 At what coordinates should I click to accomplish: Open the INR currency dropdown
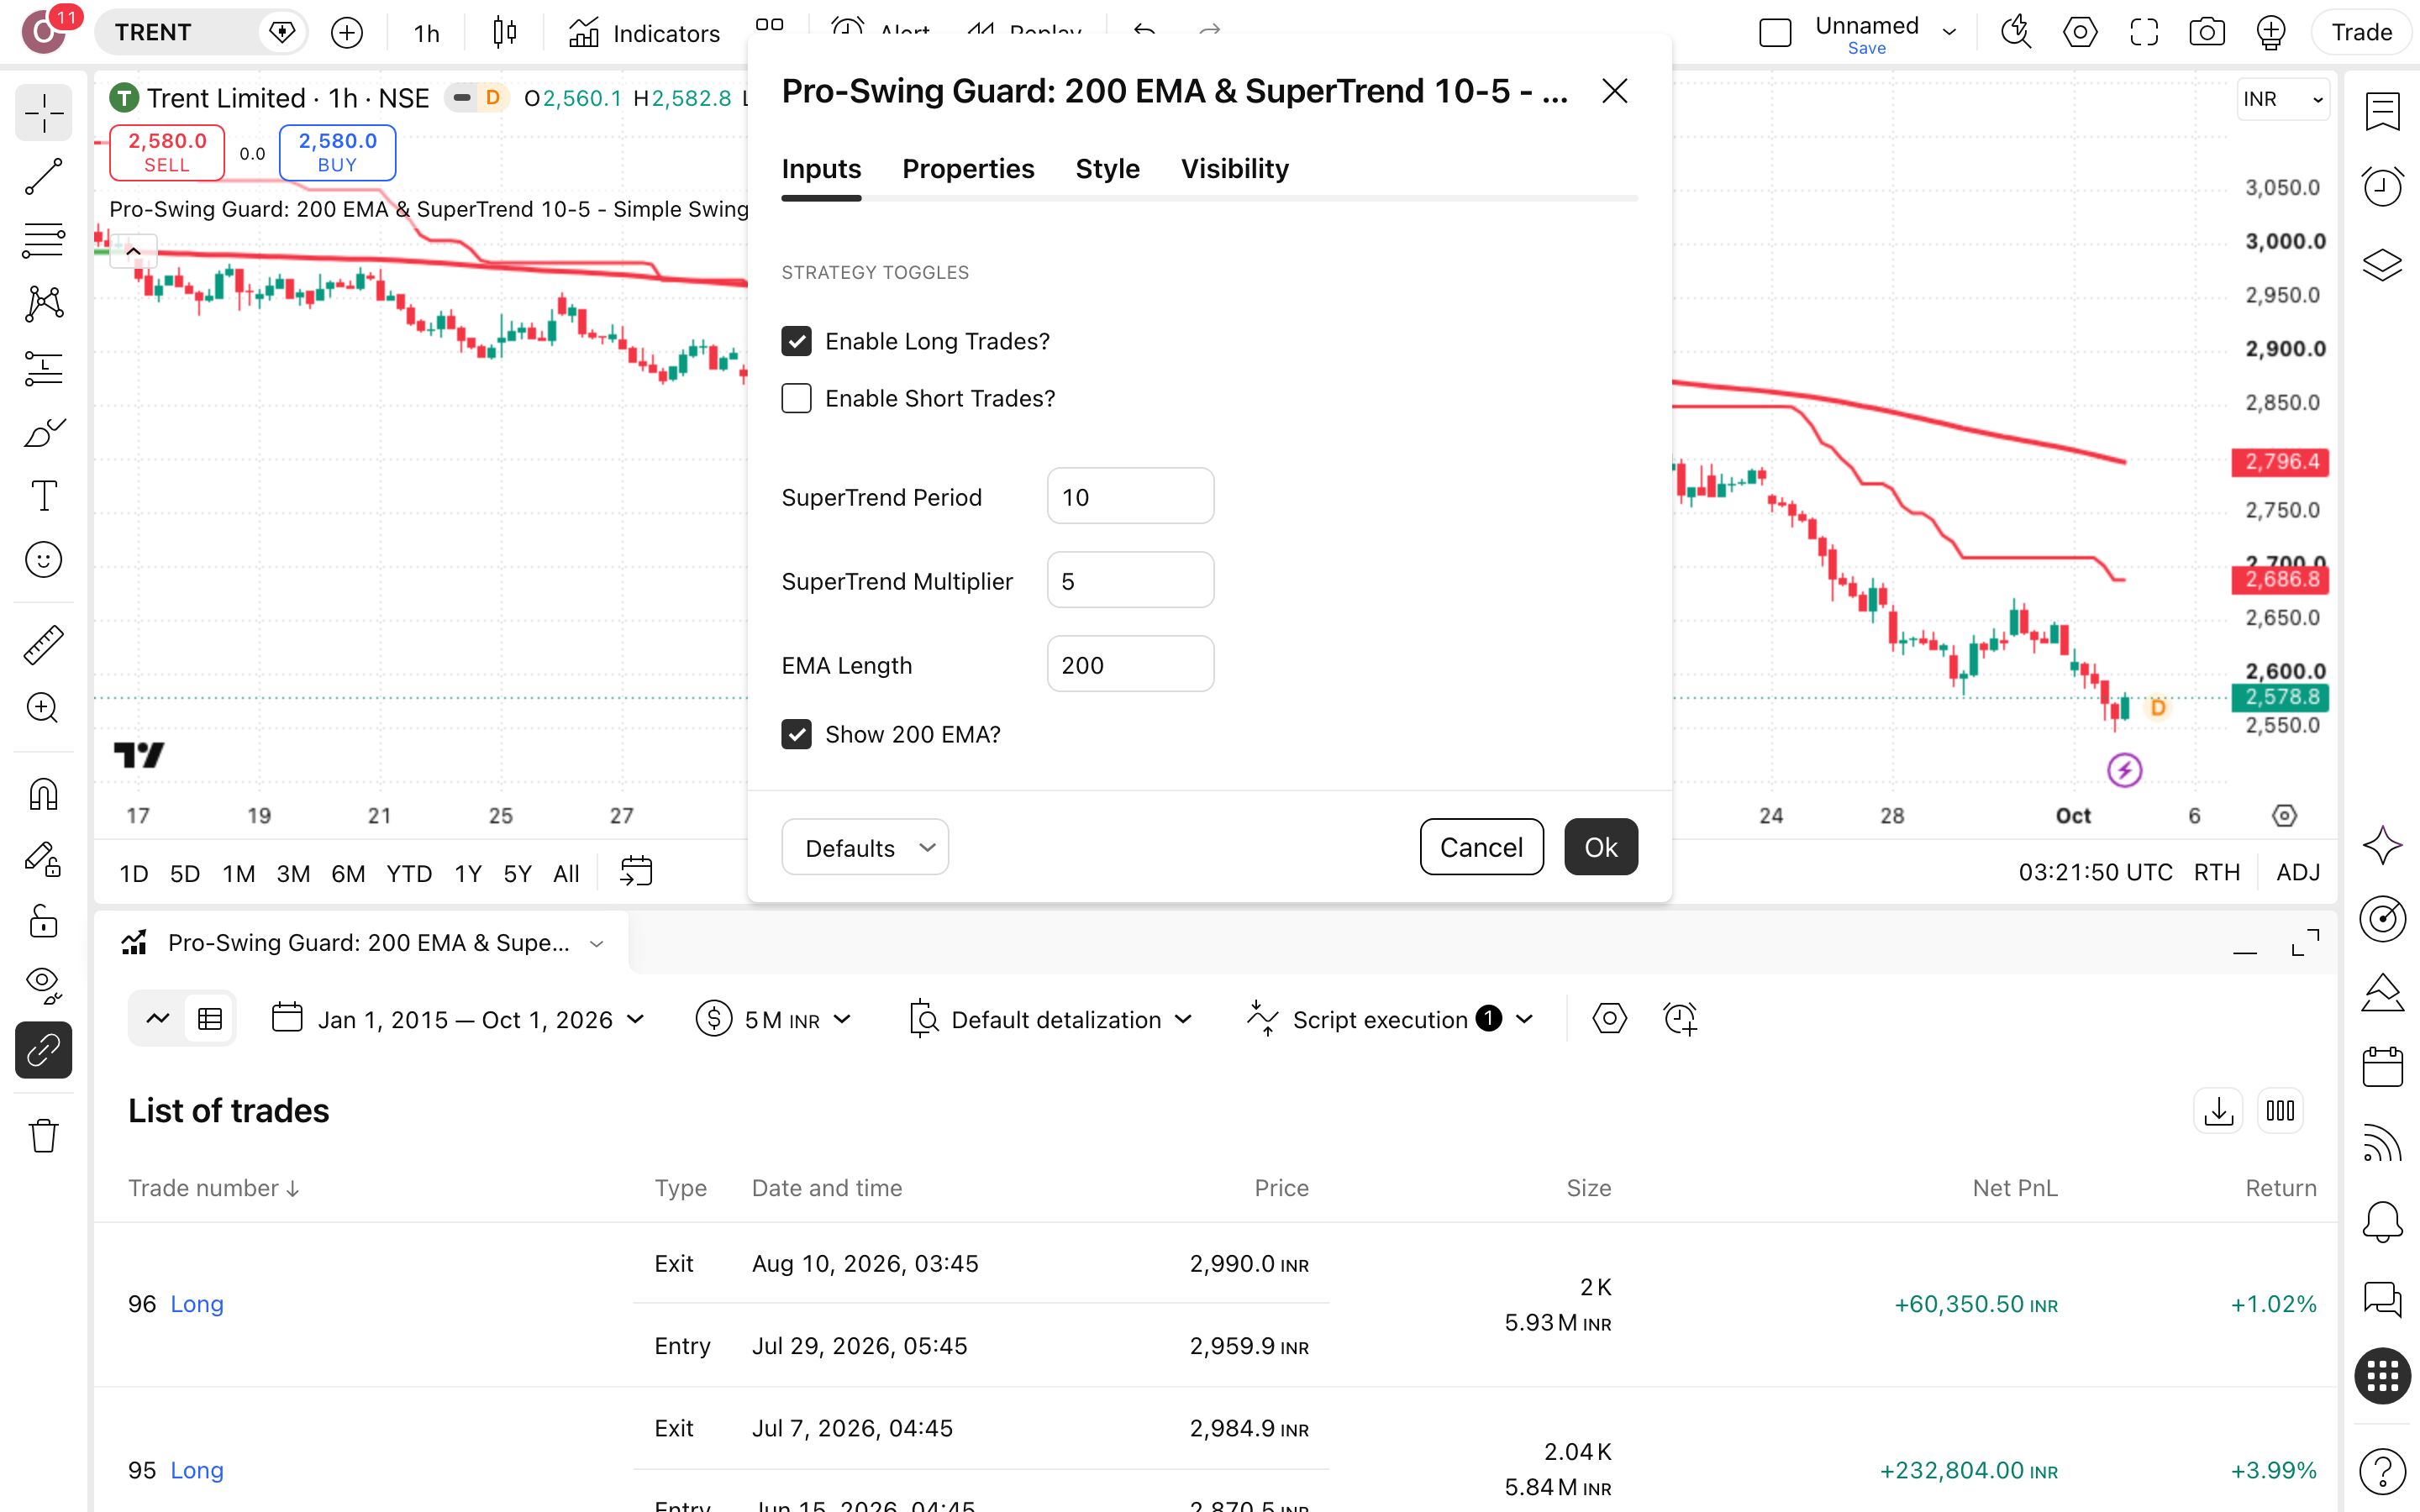pyautogui.click(x=2281, y=99)
